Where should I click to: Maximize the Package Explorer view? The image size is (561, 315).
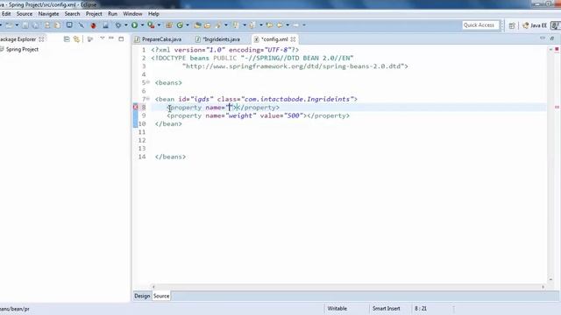tap(121, 38)
